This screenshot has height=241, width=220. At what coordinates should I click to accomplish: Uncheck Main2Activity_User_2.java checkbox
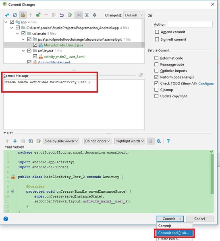35,45
